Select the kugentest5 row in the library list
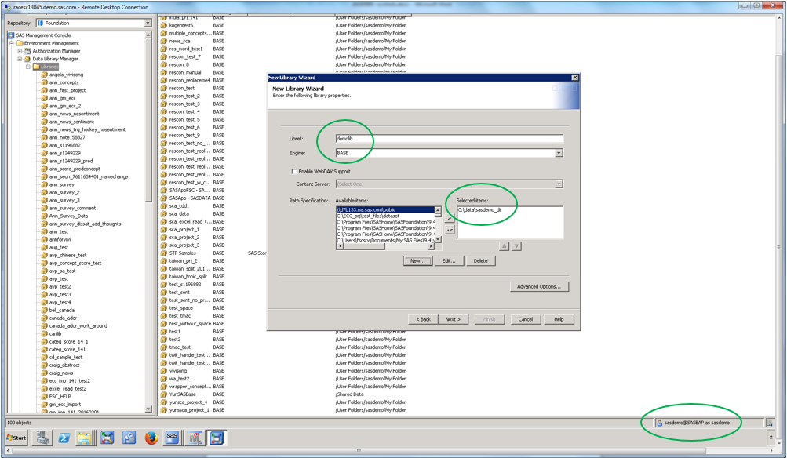 180,25
